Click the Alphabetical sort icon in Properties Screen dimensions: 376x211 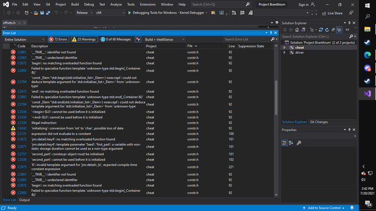pyautogui.click(x=291, y=143)
